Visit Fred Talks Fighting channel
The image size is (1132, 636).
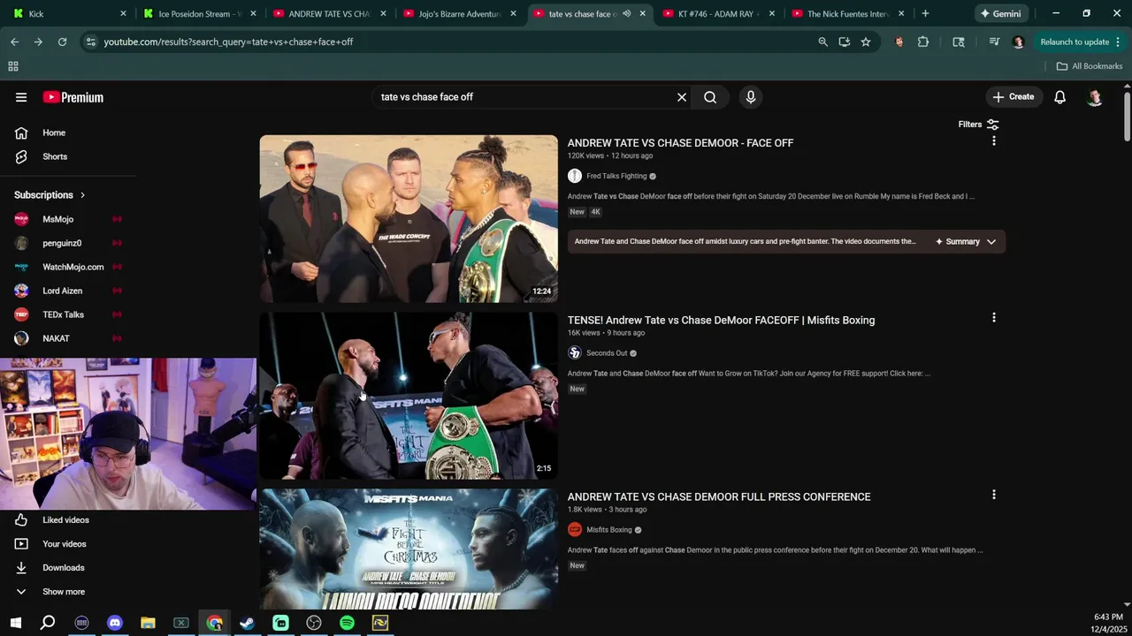(x=616, y=176)
